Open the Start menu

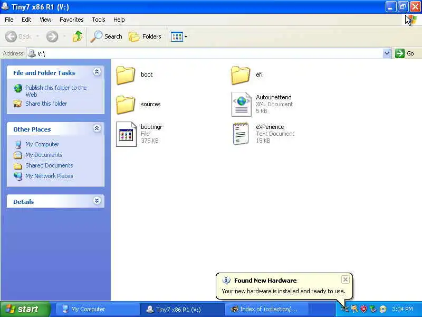25,309
